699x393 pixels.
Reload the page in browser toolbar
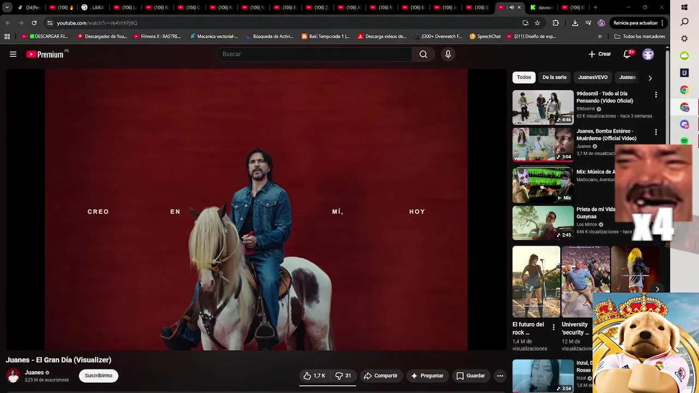coord(34,23)
